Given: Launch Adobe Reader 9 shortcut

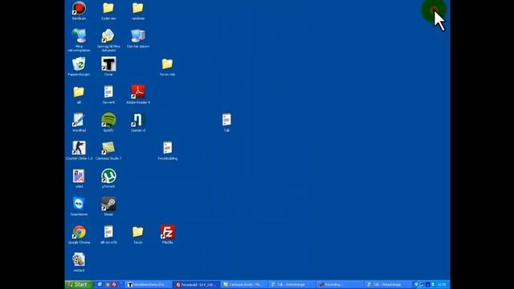Looking at the screenshot, I should tap(138, 92).
